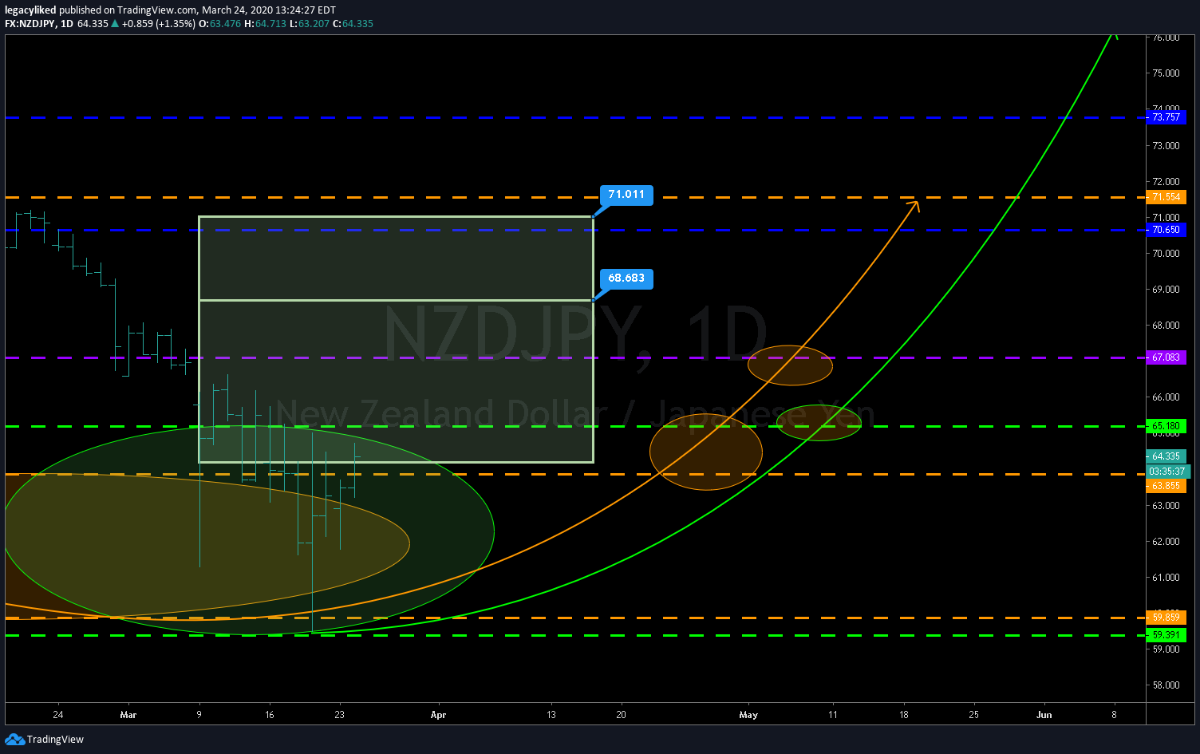Click the 18 date axis label
This screenshot has width=1200, height=754.
[x=904, y=715]
